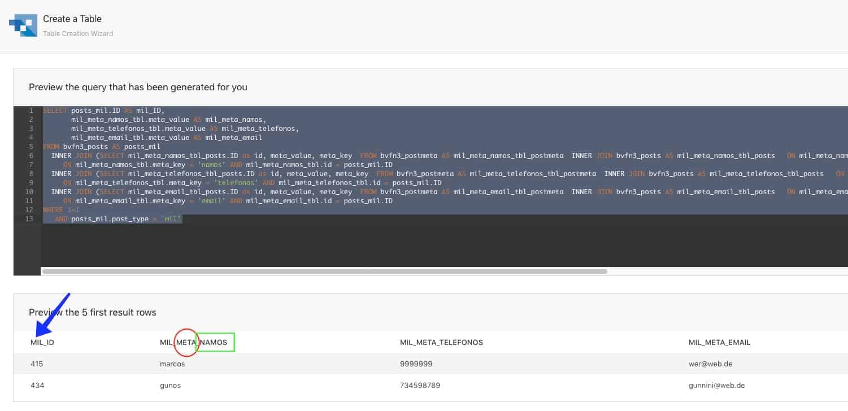The width and height of the screenshot is (848, 411).
Task: Click the post_type = 'mil' condition line
Action: click(x=119, y=219)
